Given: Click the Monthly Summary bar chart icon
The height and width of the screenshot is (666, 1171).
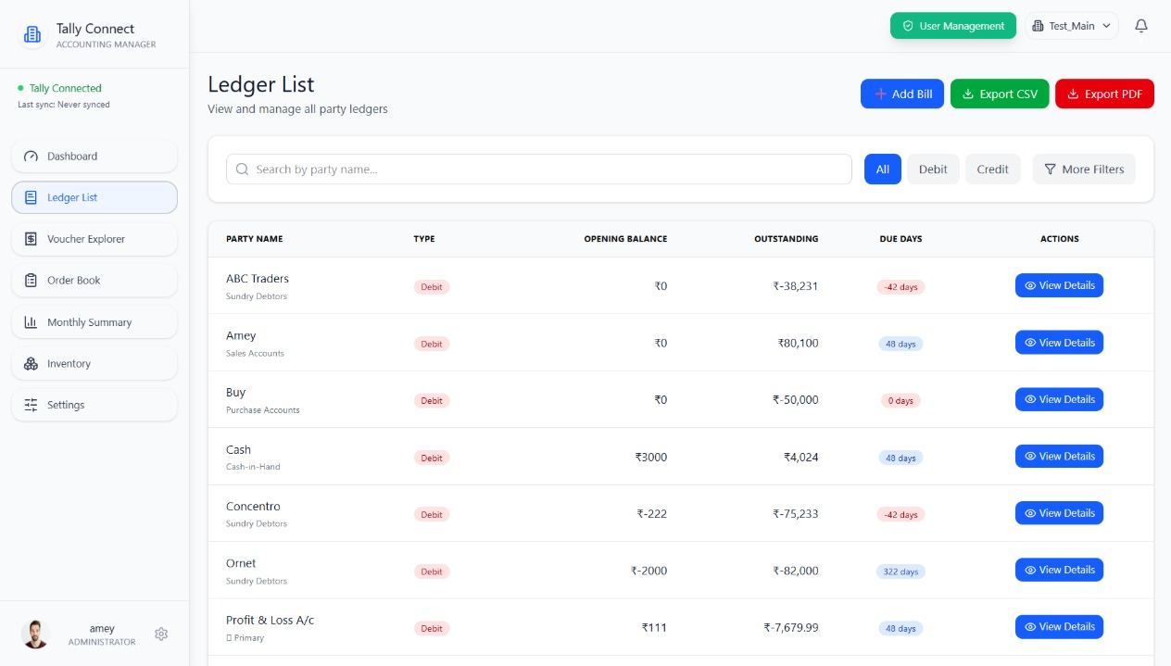Looking at the screenshot, I should point(31,322).
